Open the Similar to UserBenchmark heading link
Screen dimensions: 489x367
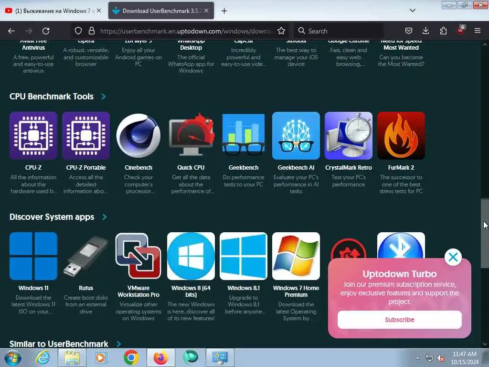point(59,344)
